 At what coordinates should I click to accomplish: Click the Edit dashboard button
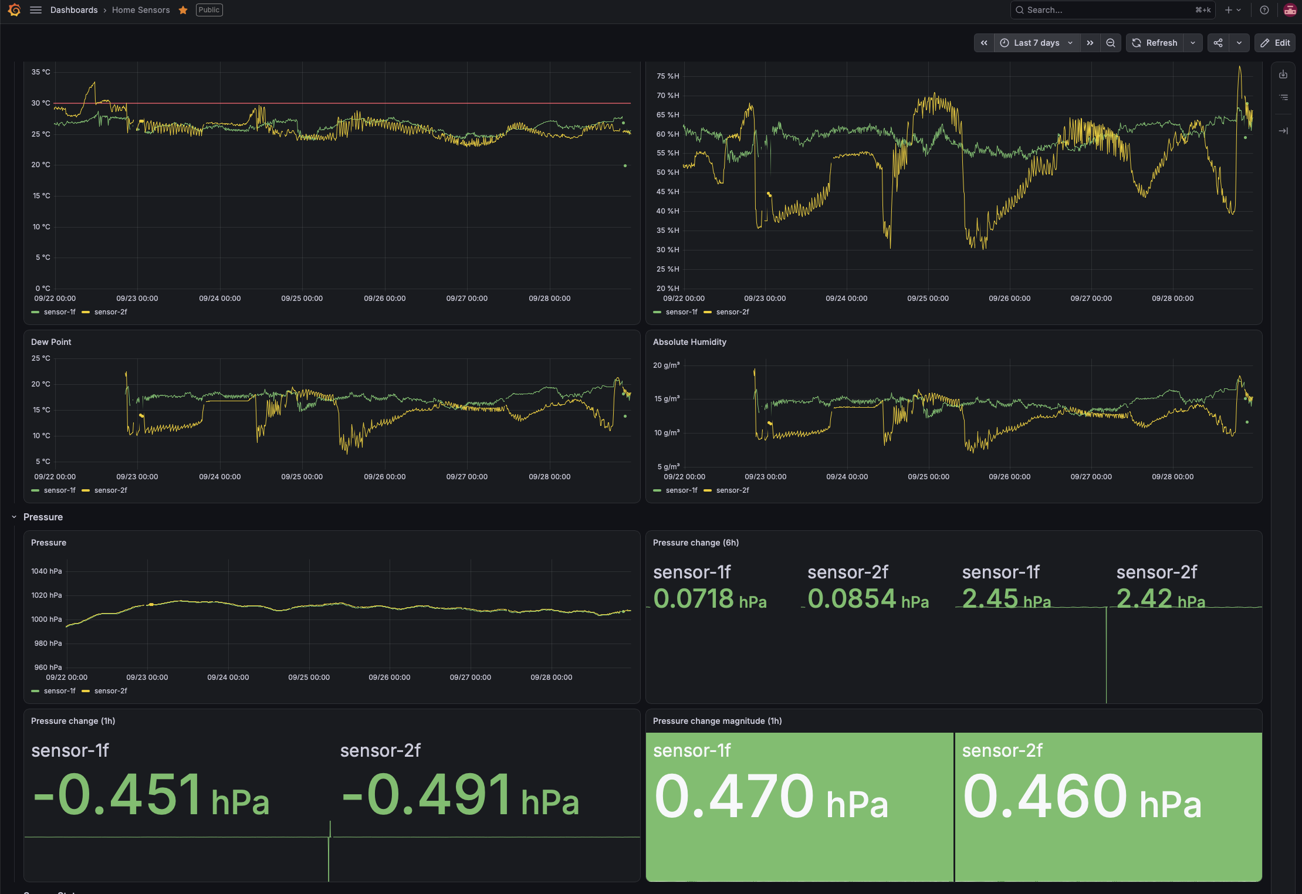(x=1275, y=43)
